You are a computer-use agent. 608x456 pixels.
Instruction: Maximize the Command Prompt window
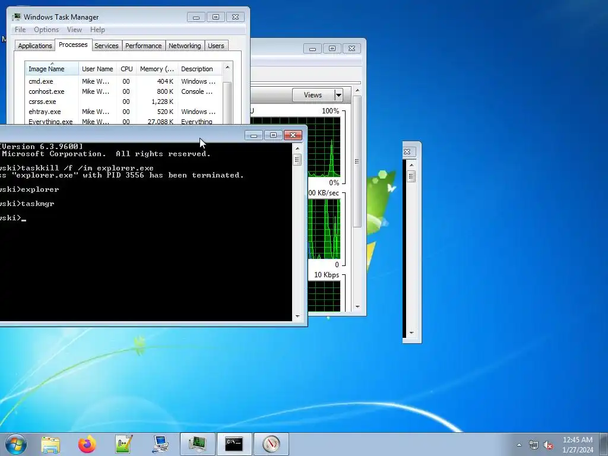pyautogui.click(x=273, y=135)
